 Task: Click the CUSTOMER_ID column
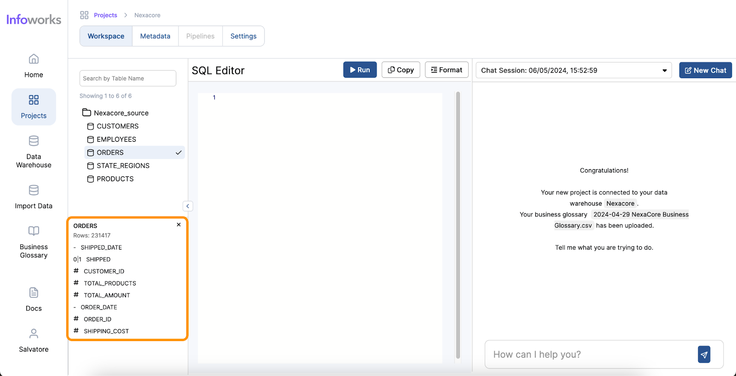(104, 271)
